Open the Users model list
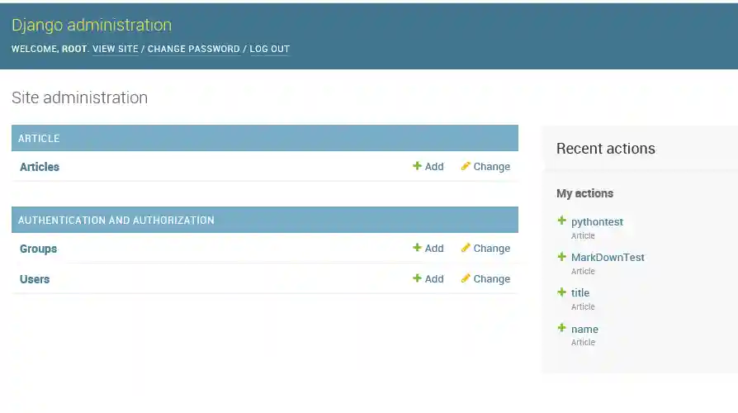This screenshot has width=738, height=413. [35, 279]
